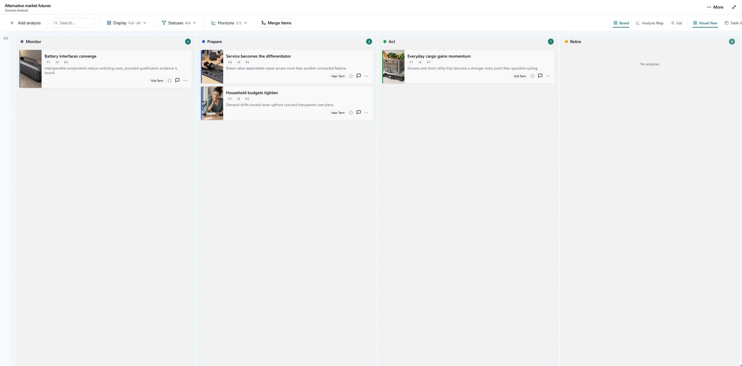Star the Battery interfaces converge card

click(170, 80)
